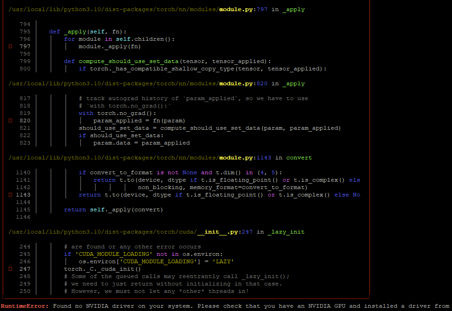Viewport: 452px width, 311px height.
Task: Click the red marker beside line 1143
Action: (10, 195)
